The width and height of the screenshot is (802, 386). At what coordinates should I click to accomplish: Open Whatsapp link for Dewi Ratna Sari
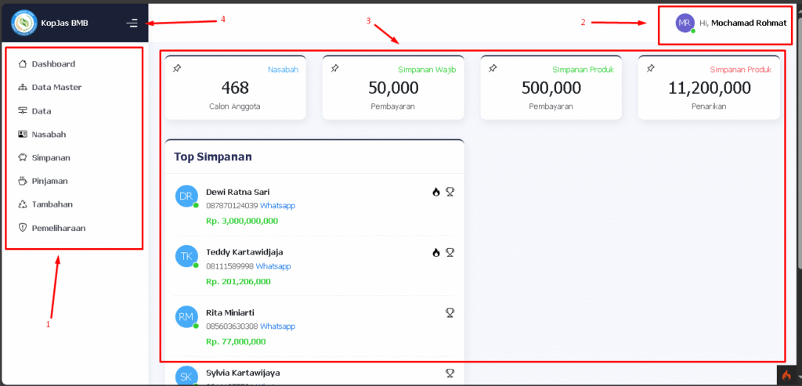[x=277, y=206]
